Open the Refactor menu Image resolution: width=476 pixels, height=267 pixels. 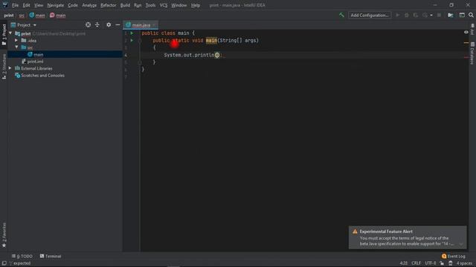click(x=109, y=5)
